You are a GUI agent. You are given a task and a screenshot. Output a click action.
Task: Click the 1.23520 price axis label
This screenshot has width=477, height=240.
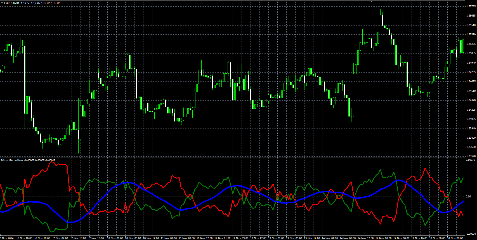click(471, 156)
